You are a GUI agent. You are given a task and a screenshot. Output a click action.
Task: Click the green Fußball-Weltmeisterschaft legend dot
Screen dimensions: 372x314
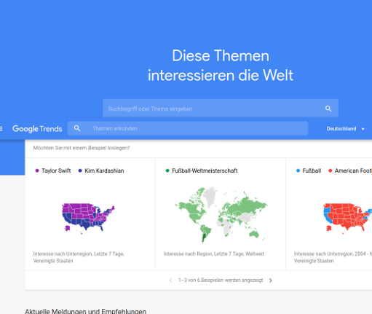[167, 170]
